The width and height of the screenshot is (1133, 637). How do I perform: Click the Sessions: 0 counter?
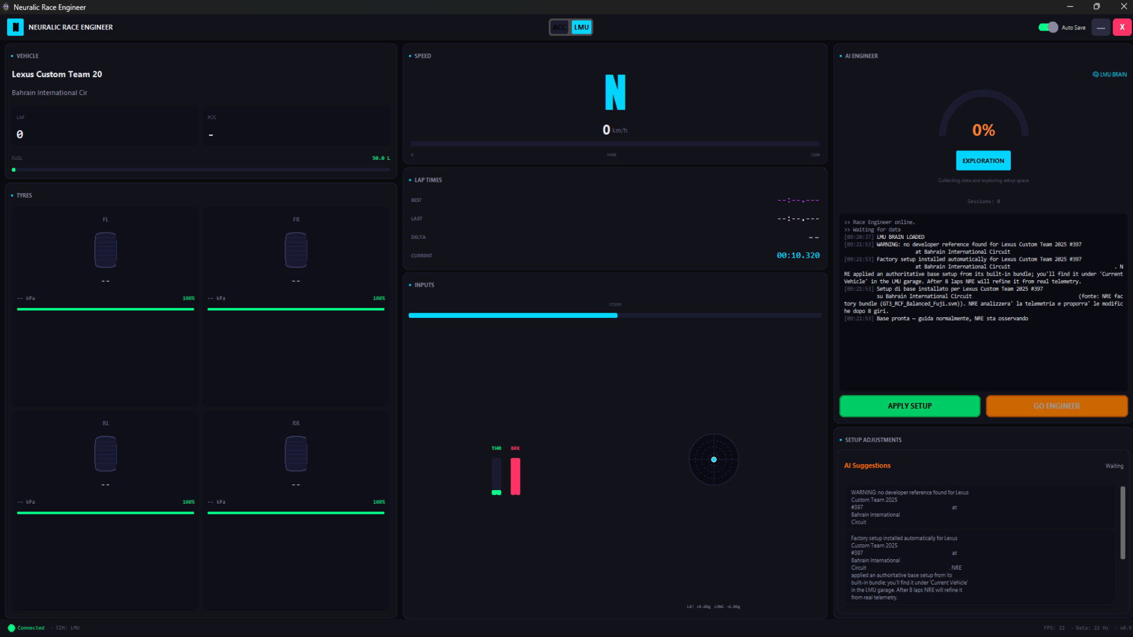tap(983, 201)
